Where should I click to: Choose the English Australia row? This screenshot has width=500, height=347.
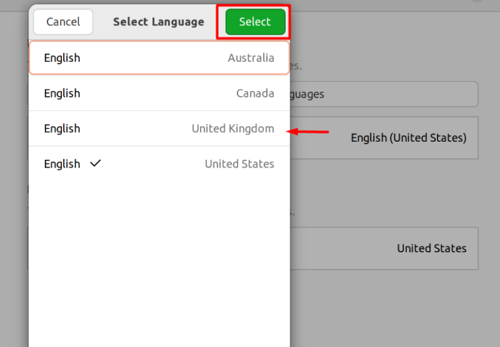click(159, 58)
